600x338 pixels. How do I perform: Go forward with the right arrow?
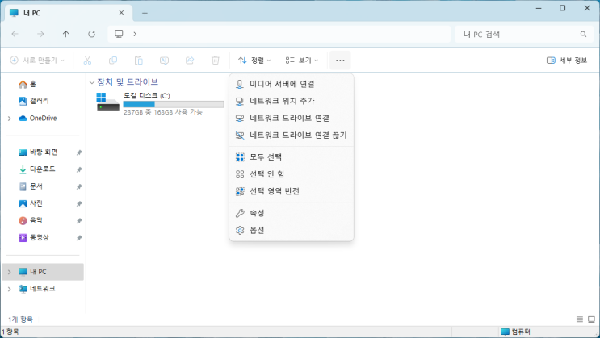pyautogui.click(x=40, y=34)
